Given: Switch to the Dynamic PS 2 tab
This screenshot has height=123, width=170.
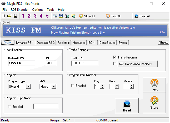Looking at the screenshot, I should click(46, 43).
